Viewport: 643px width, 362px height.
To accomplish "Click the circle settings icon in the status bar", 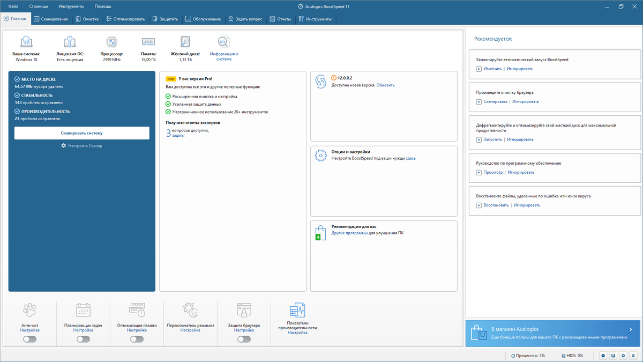I will 623,356.
